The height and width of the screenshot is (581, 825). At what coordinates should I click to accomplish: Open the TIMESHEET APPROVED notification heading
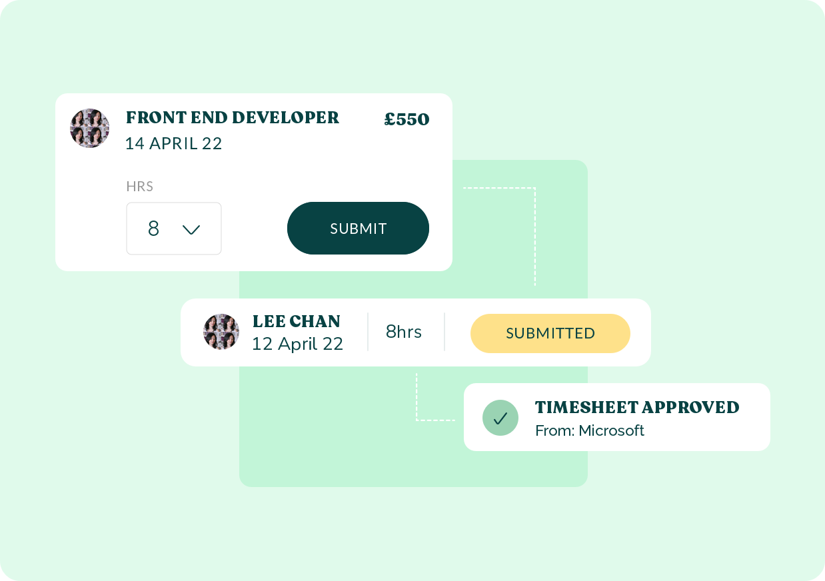637,407
